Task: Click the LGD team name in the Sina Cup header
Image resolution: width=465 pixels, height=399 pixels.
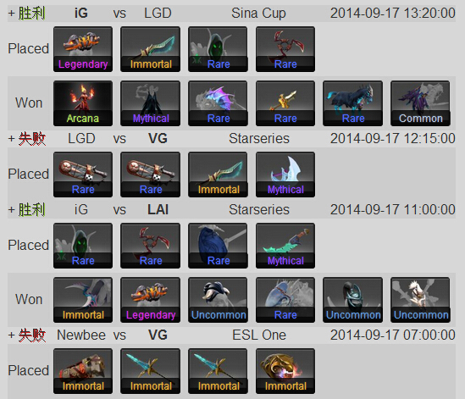Action: coord(158,14)
